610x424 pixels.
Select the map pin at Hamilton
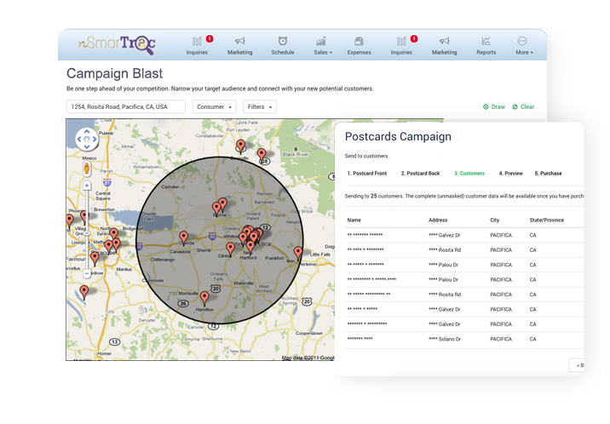tap(204, 298)
